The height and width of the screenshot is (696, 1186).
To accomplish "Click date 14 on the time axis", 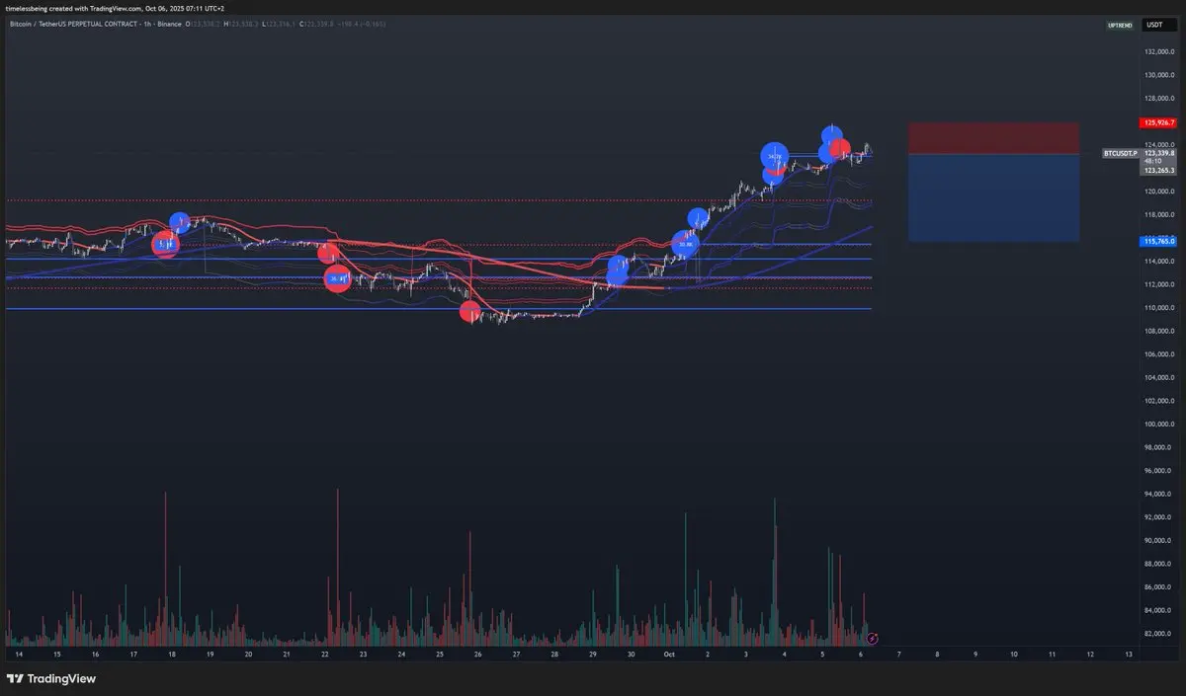I will coord(19,654).
